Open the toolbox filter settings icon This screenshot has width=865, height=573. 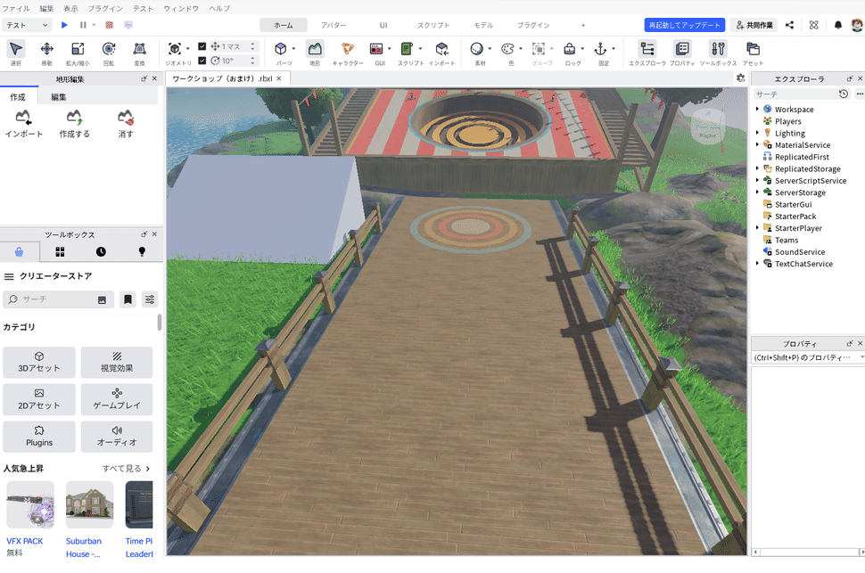[150, 299]
